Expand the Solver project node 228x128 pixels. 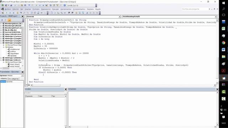[1, 34]
